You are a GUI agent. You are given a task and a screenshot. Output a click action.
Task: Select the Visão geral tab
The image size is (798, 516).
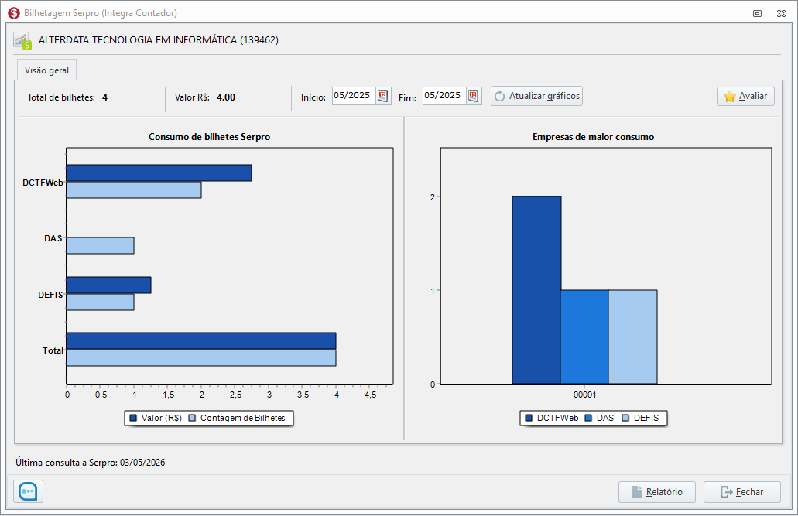[46, 70]
